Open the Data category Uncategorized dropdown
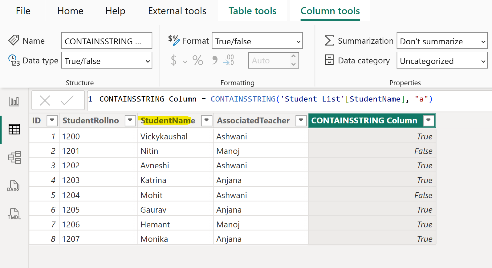This screenshot has height=268, width=492. click(x=442, y=61)
